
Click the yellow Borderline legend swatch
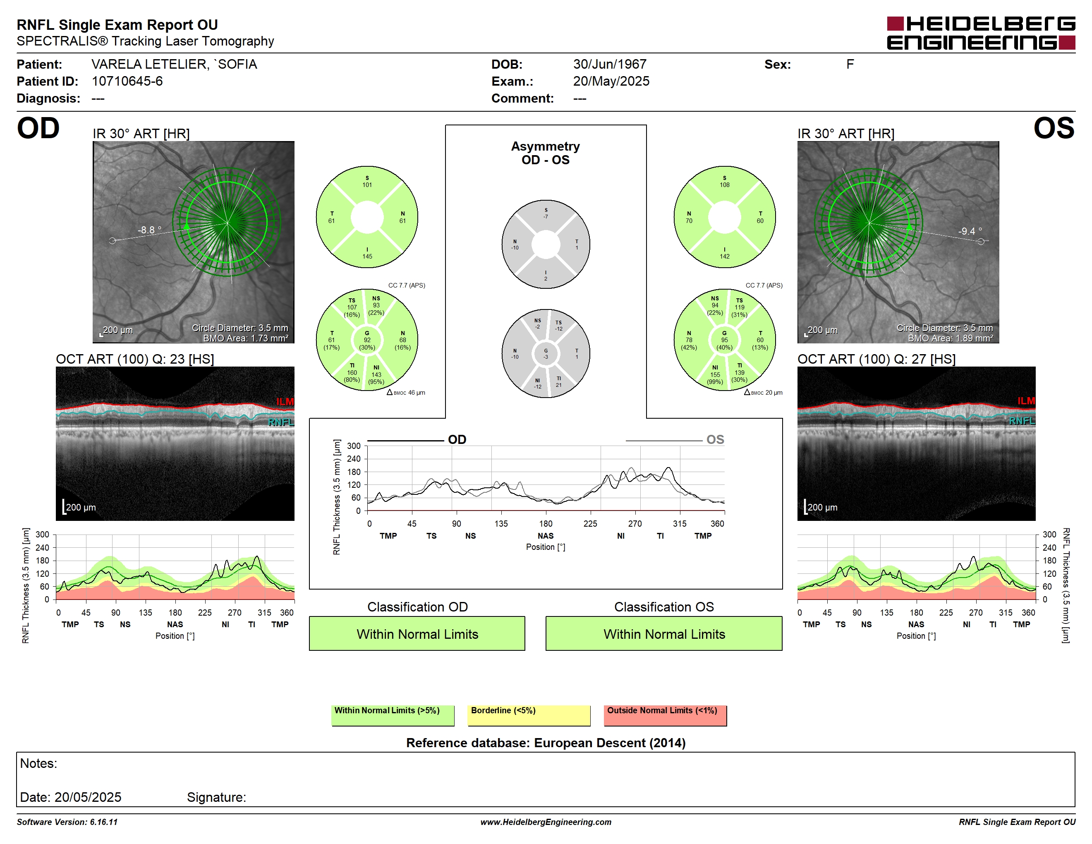[x=529, y=715]
